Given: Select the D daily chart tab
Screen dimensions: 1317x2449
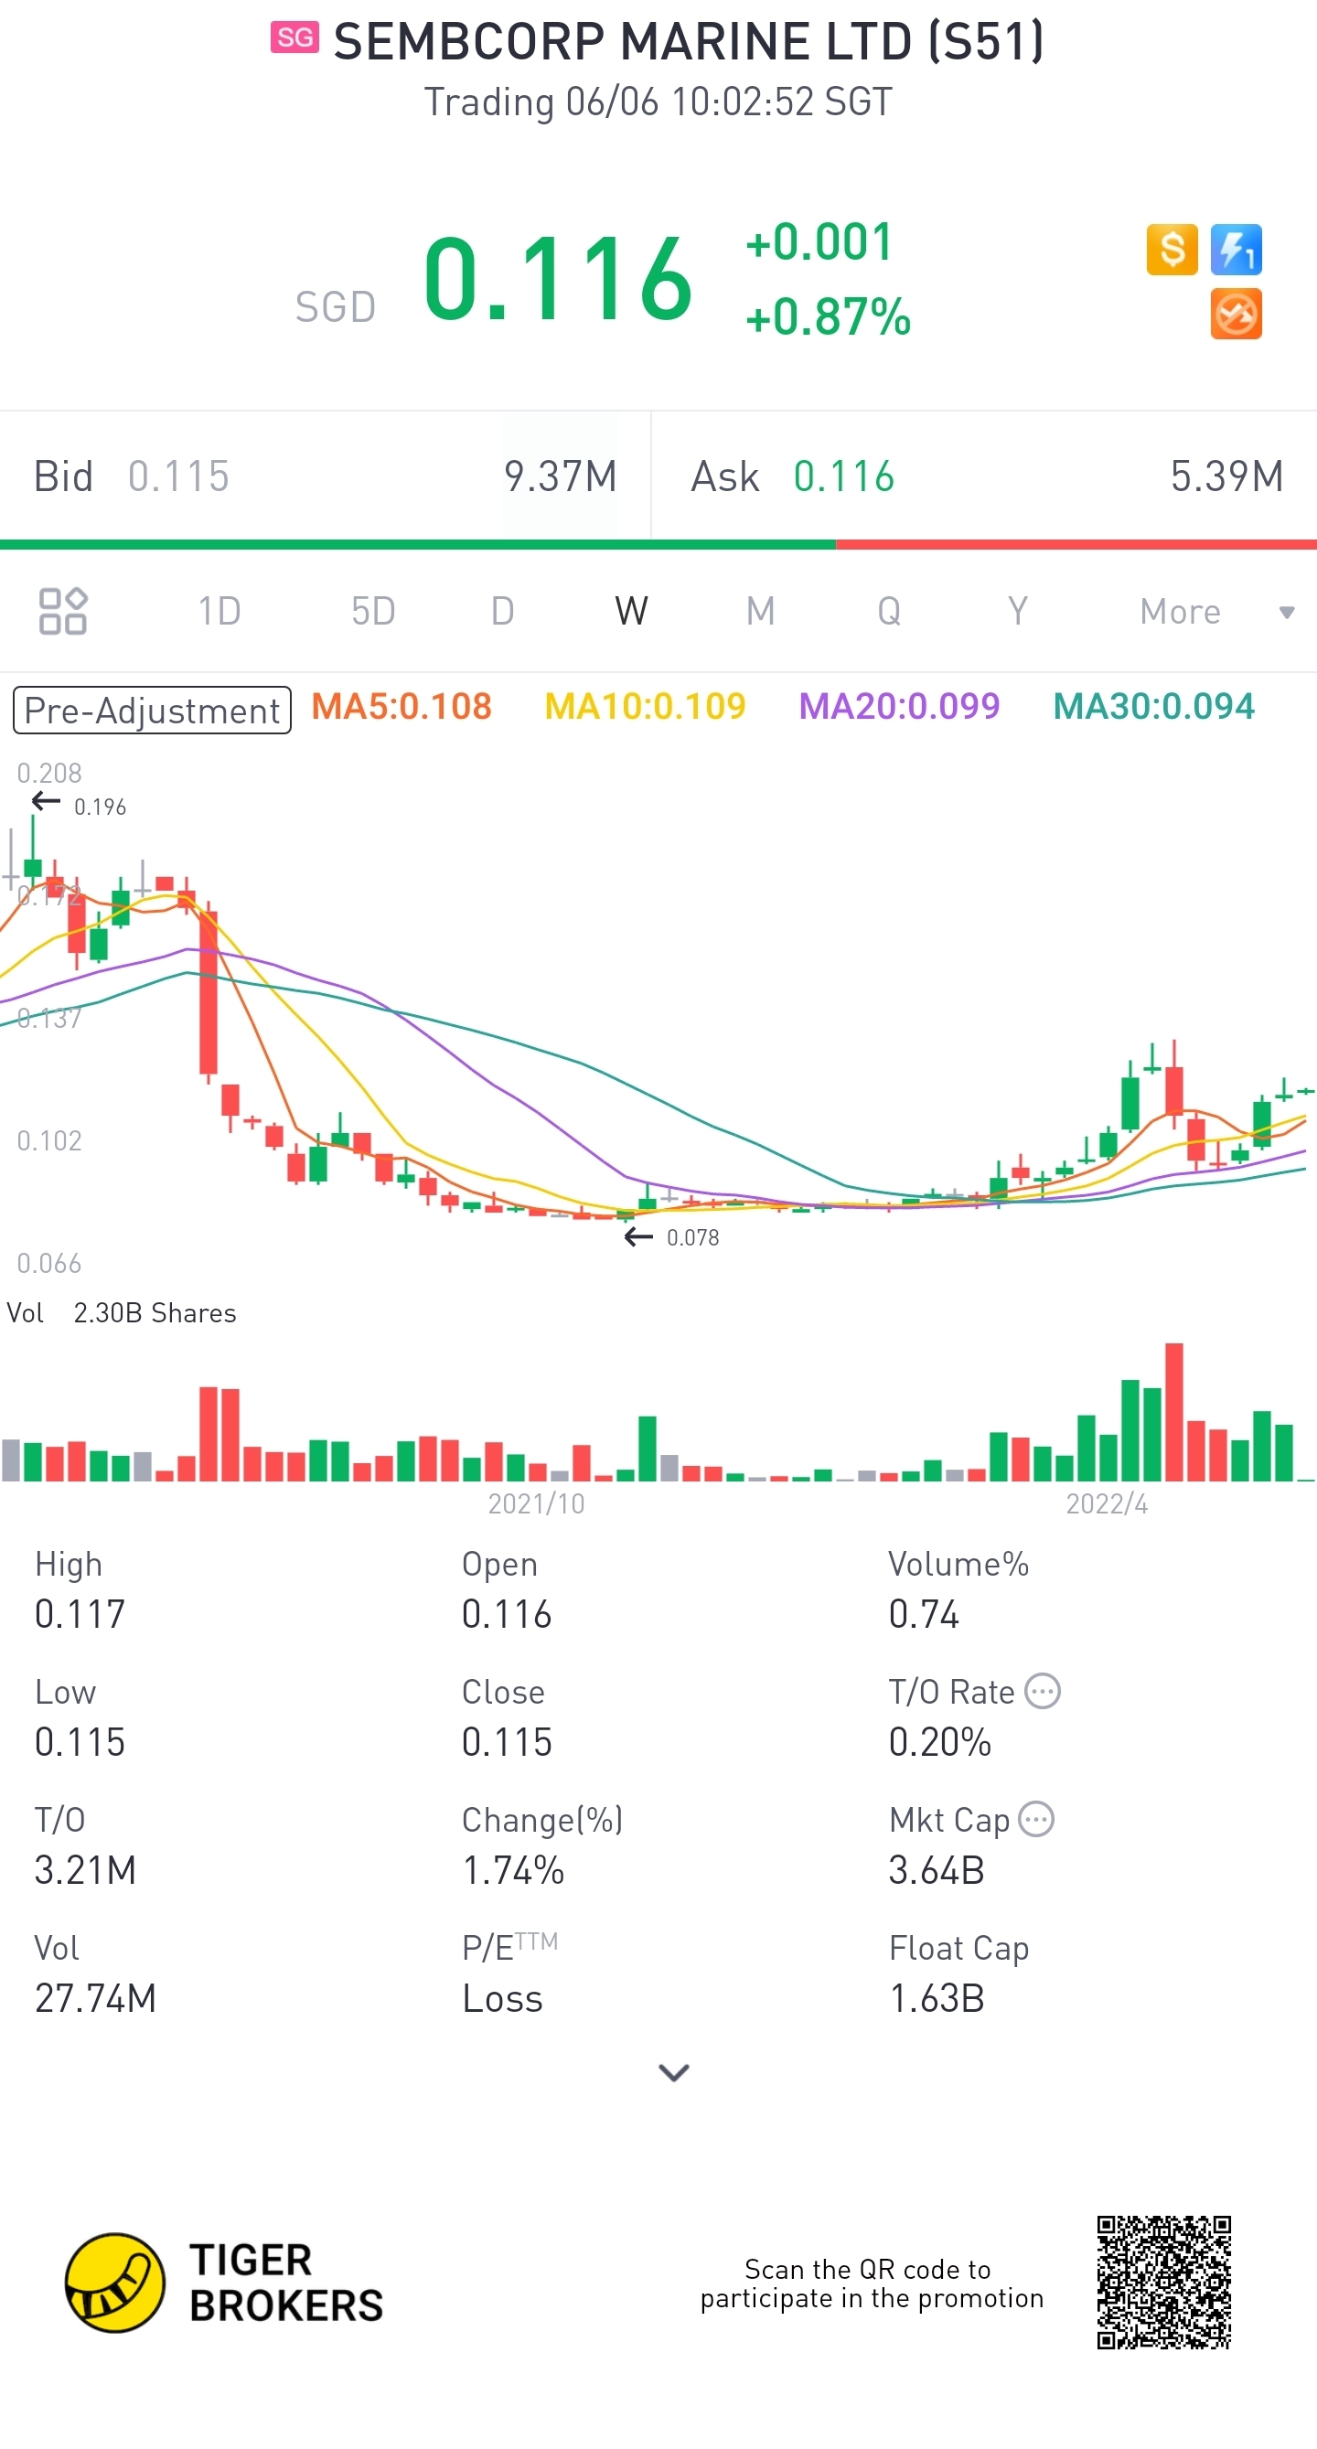Looking at the screenshot, I should coord(503,611).
